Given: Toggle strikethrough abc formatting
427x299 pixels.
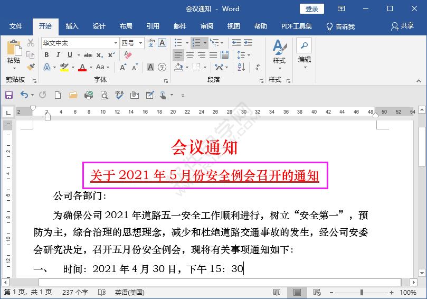Looking at the screenshot, I should tap(88, 55).
